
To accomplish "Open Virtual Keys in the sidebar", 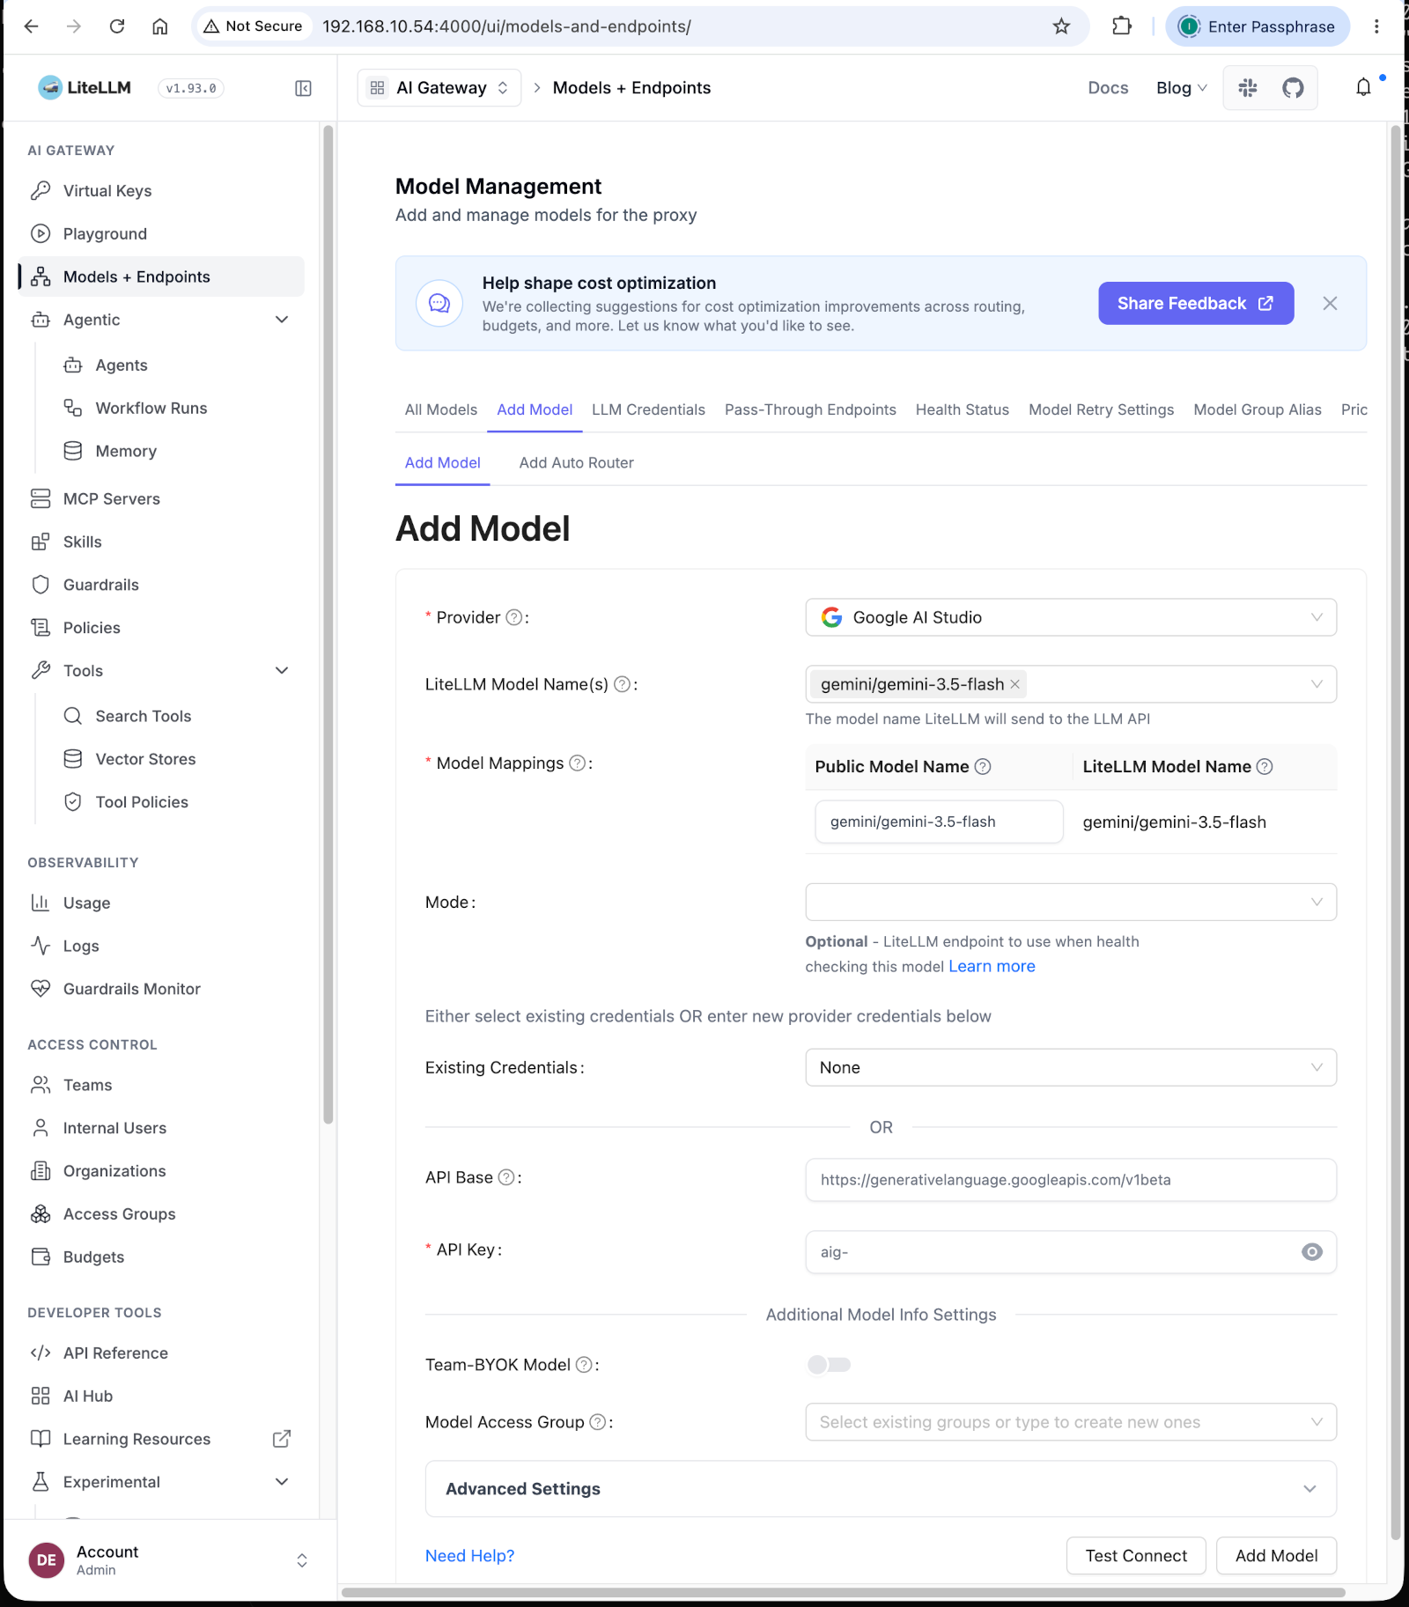I will tap(161, 191).
